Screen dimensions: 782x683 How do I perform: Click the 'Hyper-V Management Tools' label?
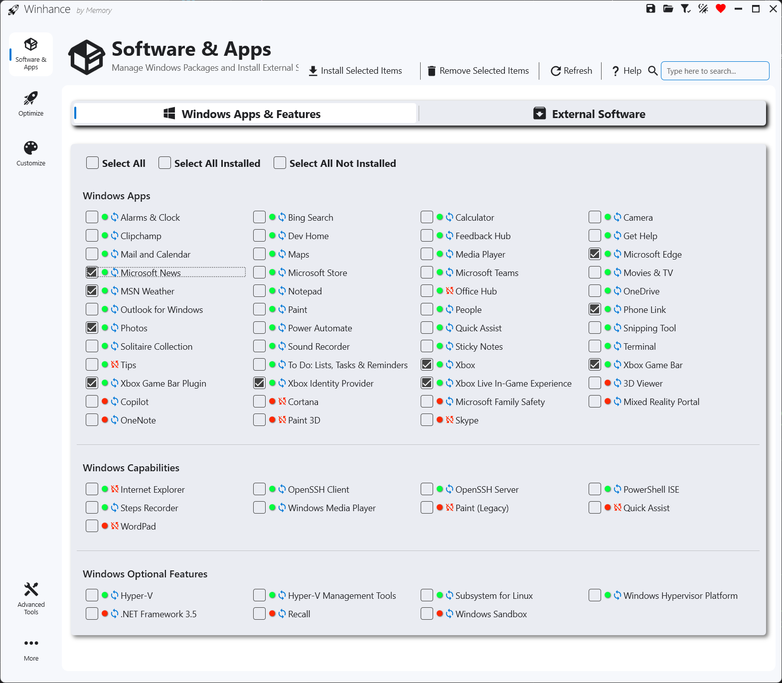342,595
